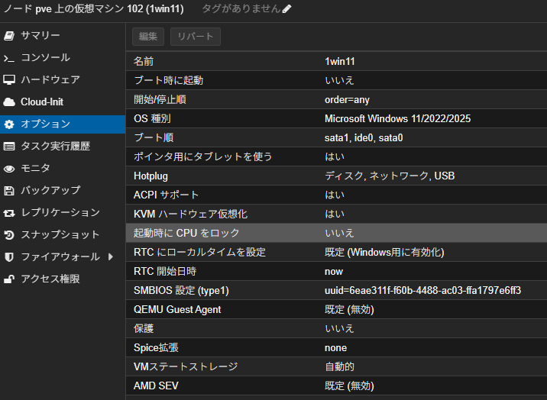Open タスク実行履歴 in the sidebar
Image resolution: width=547 pixels, height=400 pixels.
[63, 147]
